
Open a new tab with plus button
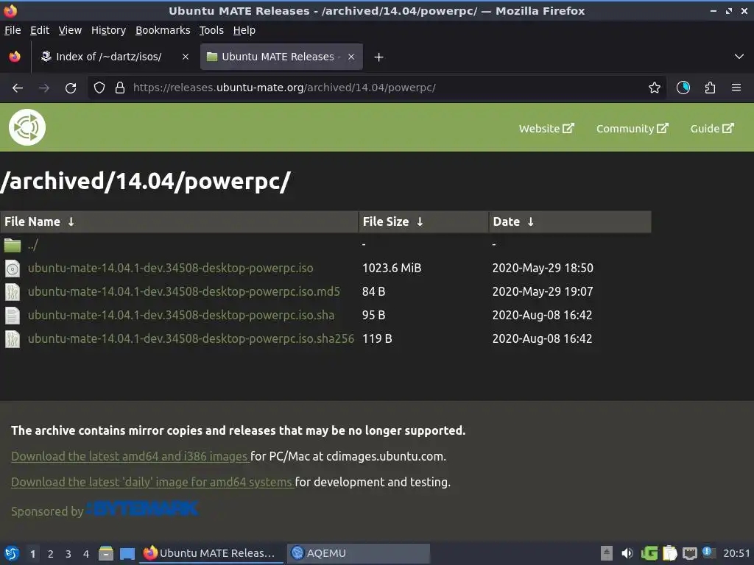379,57
